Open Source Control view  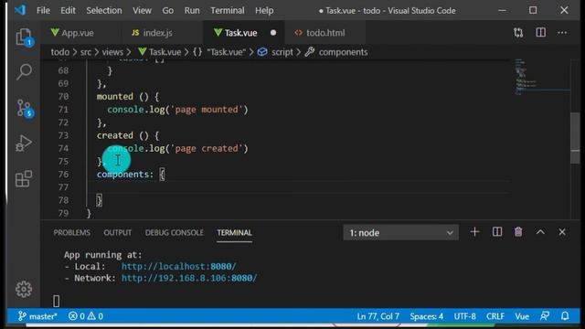tap(24, 109)
